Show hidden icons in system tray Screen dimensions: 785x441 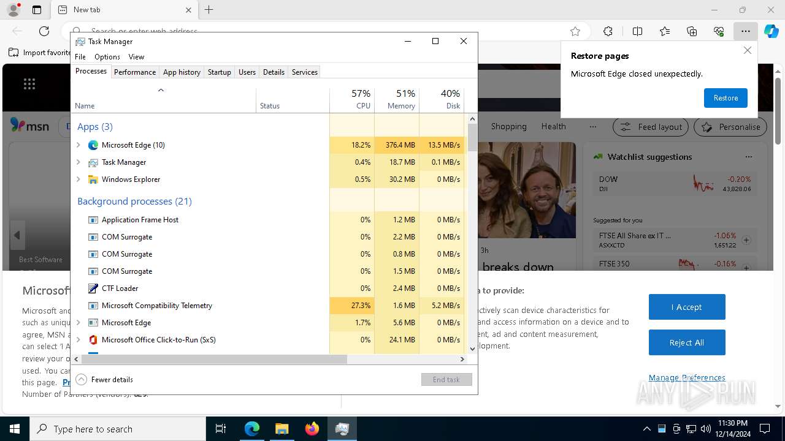[646, 429]
